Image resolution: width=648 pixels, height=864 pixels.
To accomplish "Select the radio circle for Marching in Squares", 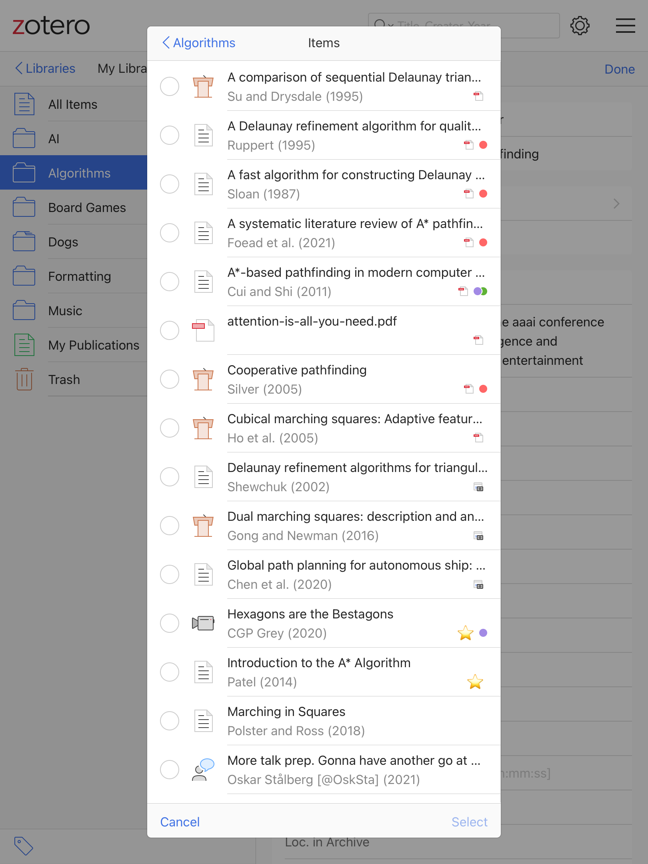I will (170, 721).
